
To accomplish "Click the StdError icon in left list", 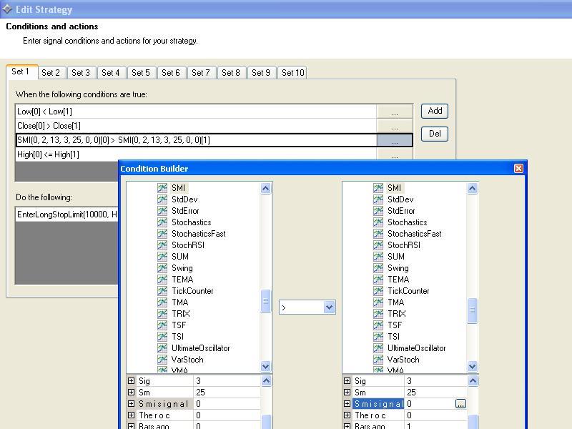I will click(162, 211).
